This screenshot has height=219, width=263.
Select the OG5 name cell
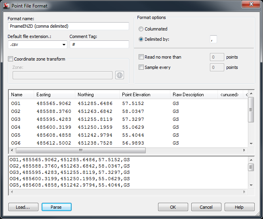point(16,135)
